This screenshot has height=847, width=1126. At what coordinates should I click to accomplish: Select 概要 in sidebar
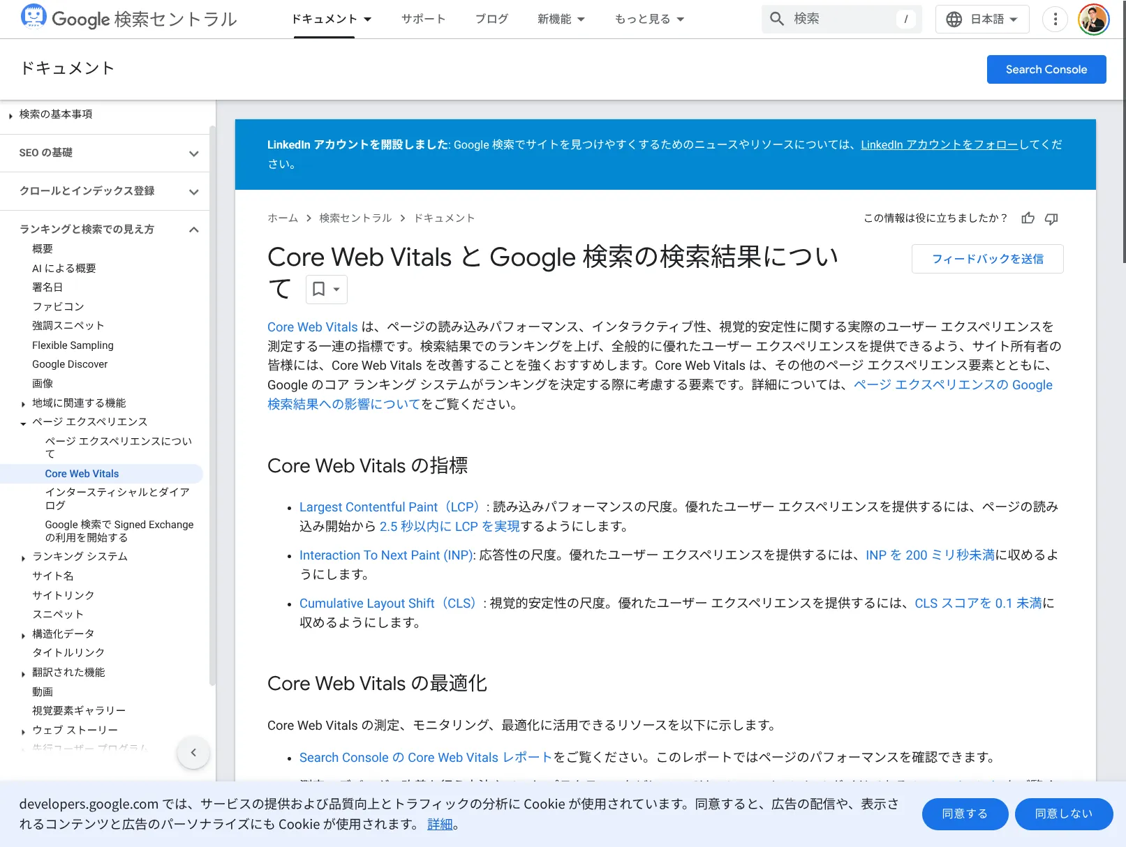pos(43,249)
